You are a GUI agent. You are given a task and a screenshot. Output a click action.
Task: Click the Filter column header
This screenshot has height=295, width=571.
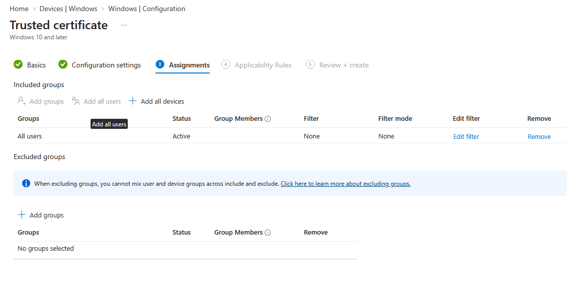click(x=311, y=119)
